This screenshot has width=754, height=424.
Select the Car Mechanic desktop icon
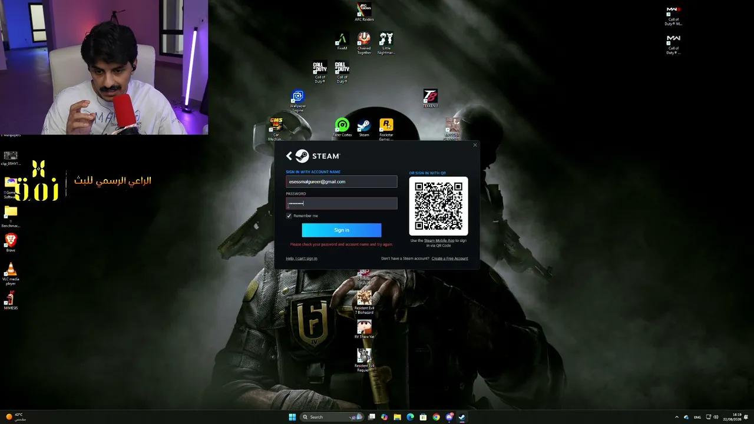[276, 129]
